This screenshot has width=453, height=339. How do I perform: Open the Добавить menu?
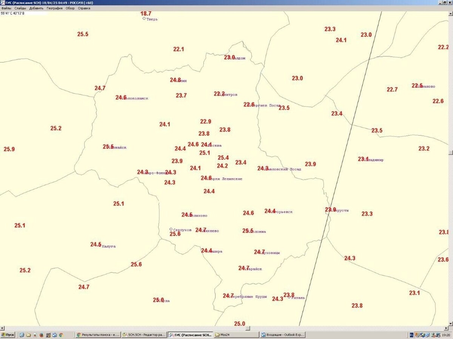(x=36, y=8)
